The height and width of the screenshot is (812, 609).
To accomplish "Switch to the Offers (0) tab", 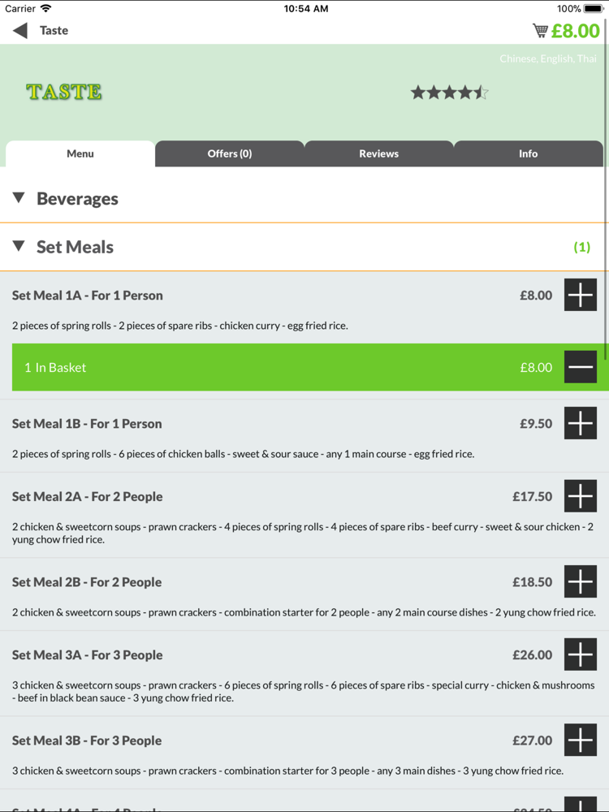I will pos(230,153).
